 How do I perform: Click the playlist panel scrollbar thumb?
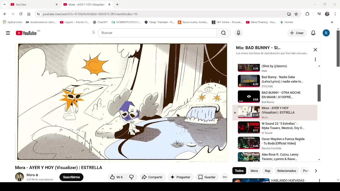coord(319,93)
